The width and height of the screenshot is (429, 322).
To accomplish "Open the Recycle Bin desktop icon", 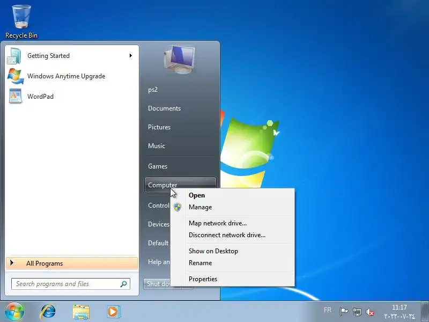I will [21, 22].
